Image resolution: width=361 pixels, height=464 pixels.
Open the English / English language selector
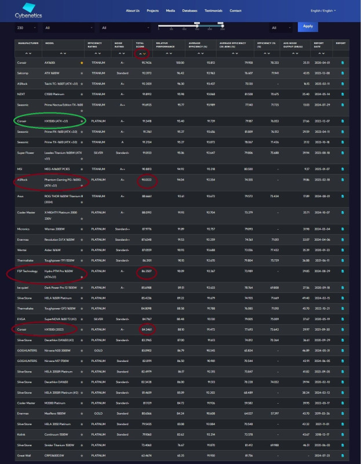pos(323,10)
